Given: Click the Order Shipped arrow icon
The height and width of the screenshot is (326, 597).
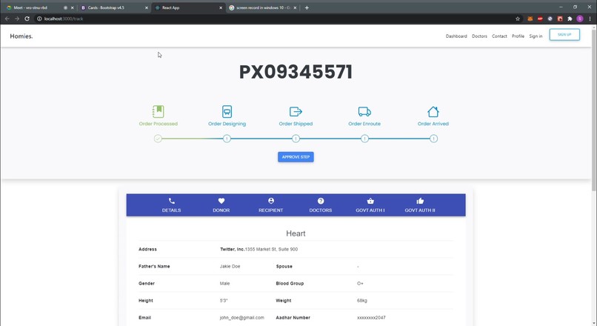Looking at the screenshot, I should pyautogui.click(x=296, y=112).
